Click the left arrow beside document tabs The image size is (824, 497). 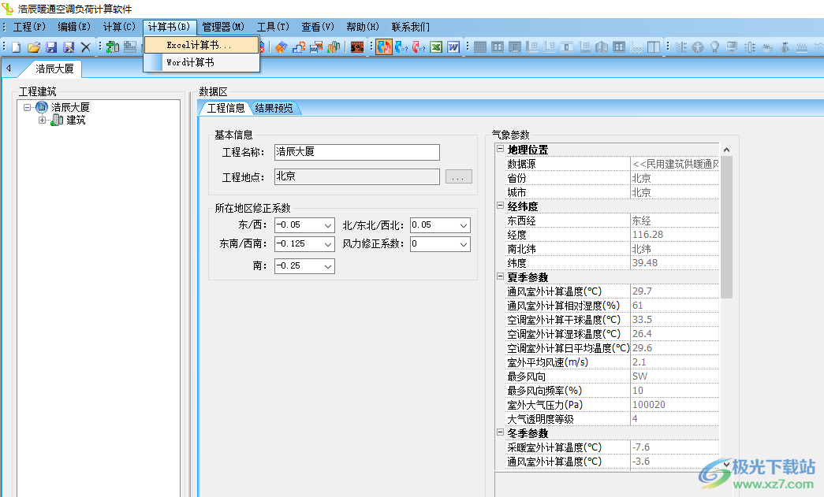click(x=9, y=69)
